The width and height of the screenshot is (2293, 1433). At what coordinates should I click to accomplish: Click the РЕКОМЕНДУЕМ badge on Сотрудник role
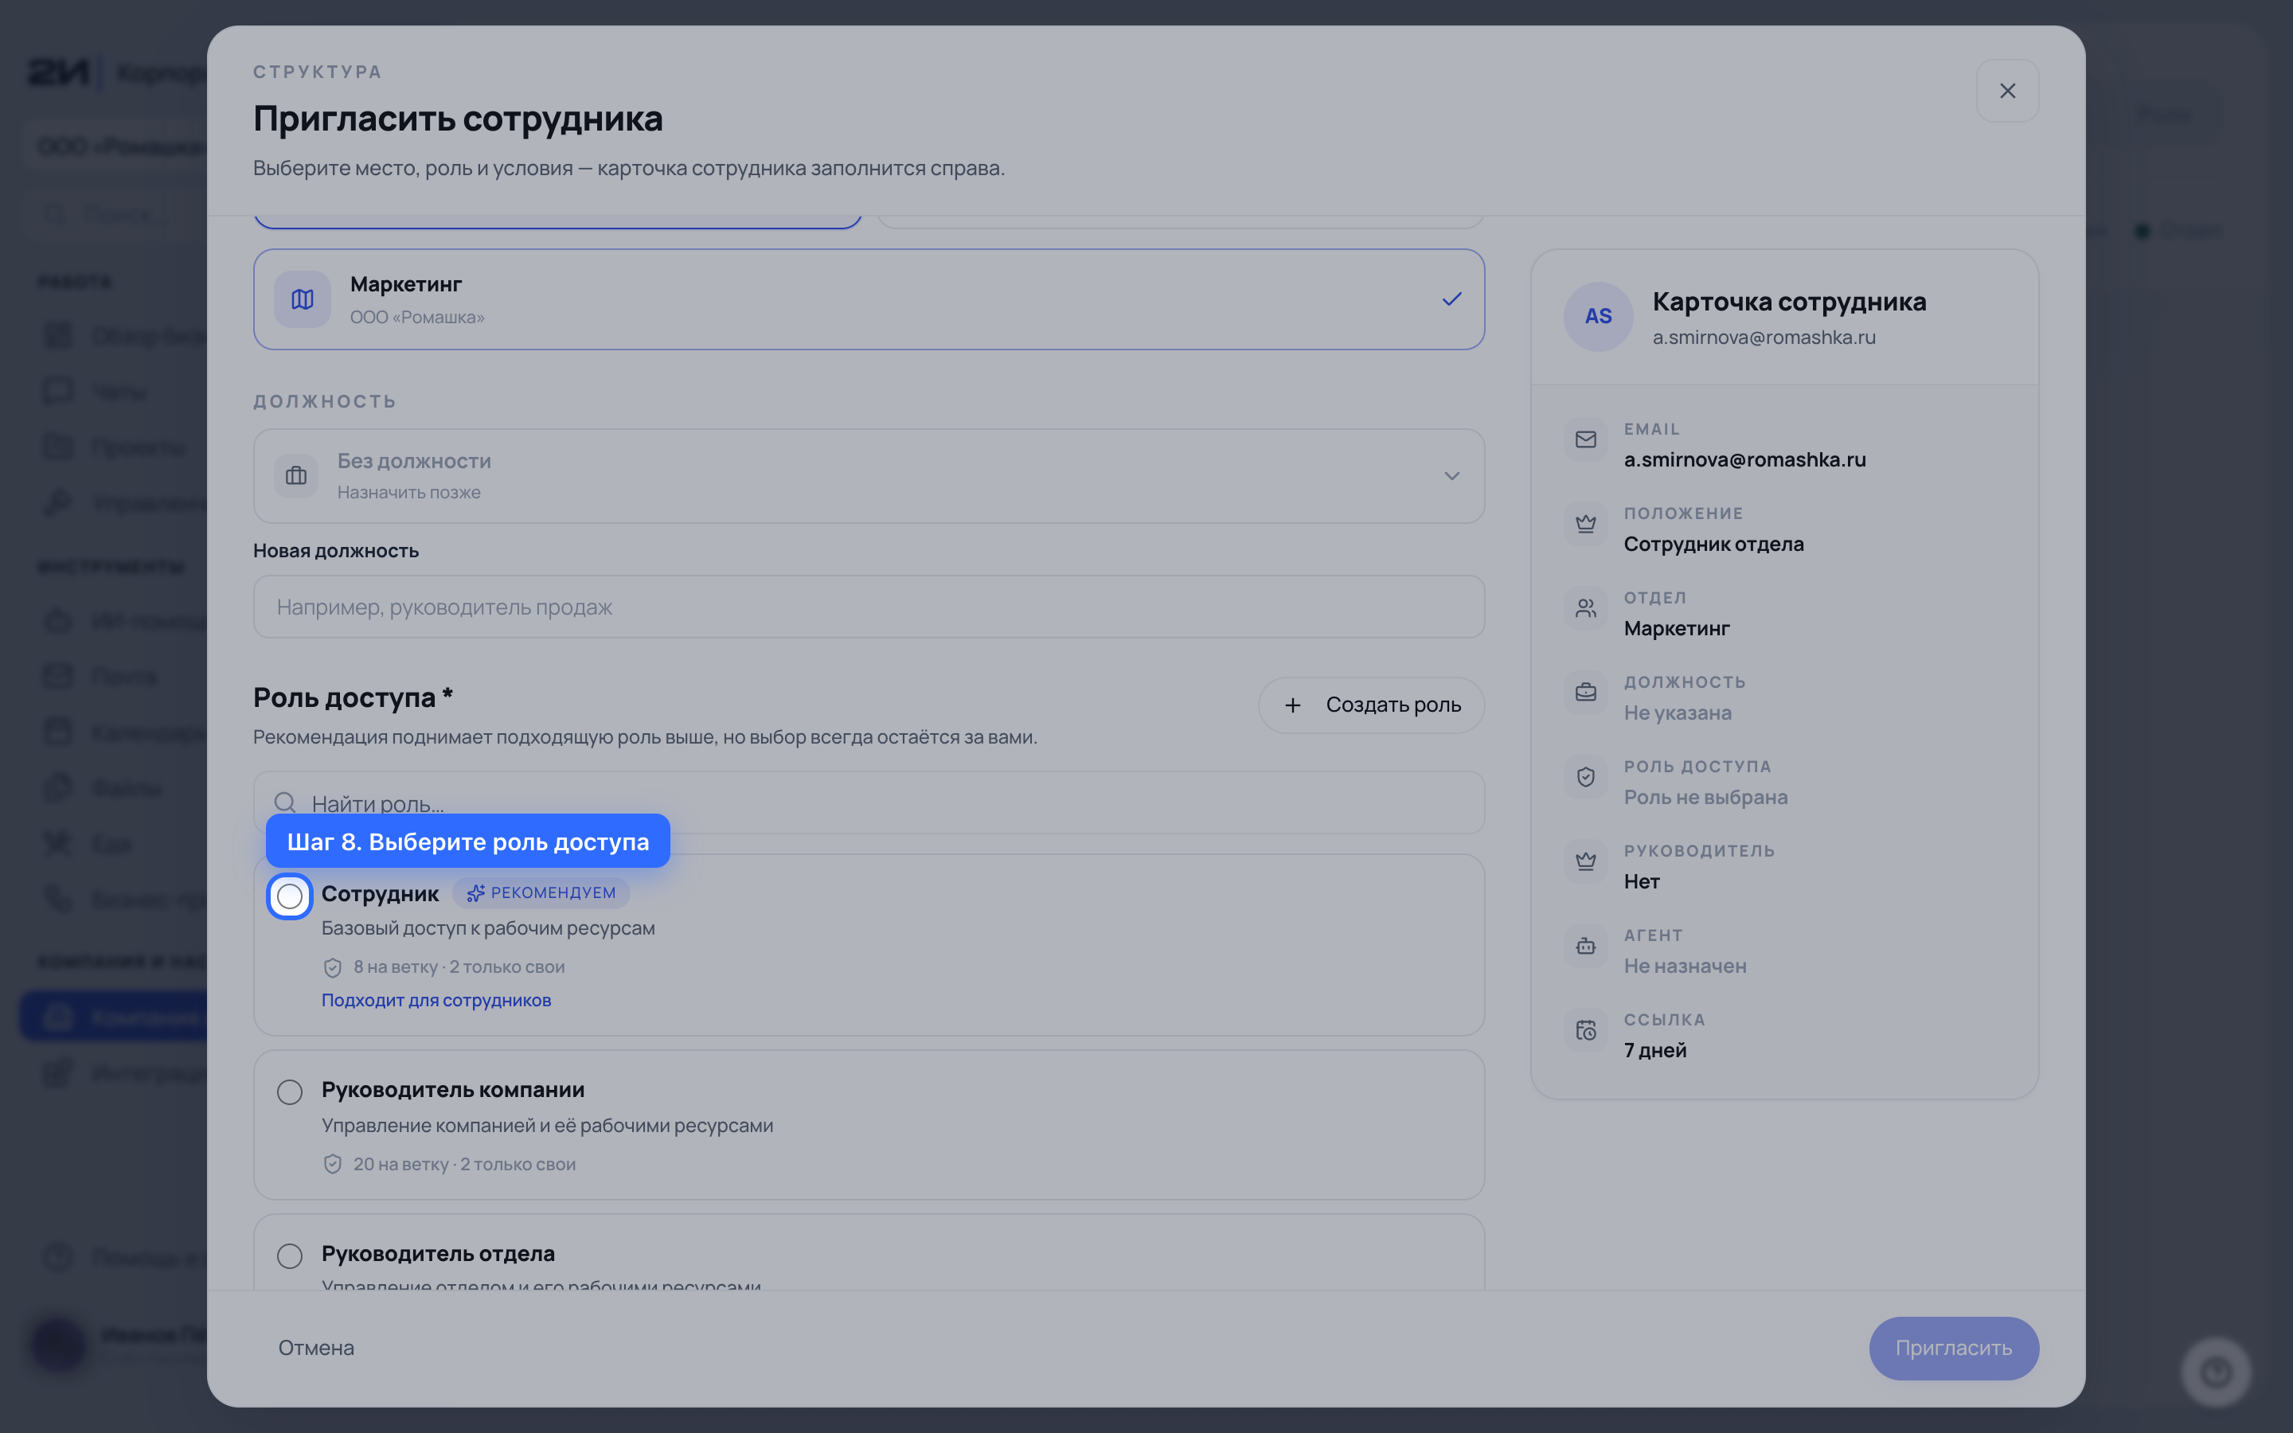tap(540, 892)
